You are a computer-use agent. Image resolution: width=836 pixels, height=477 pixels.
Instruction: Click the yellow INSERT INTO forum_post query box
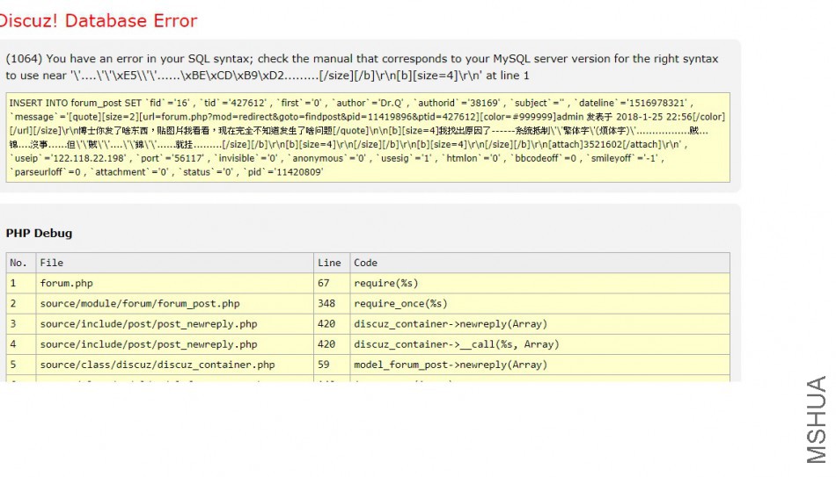(x=368, y=137)
